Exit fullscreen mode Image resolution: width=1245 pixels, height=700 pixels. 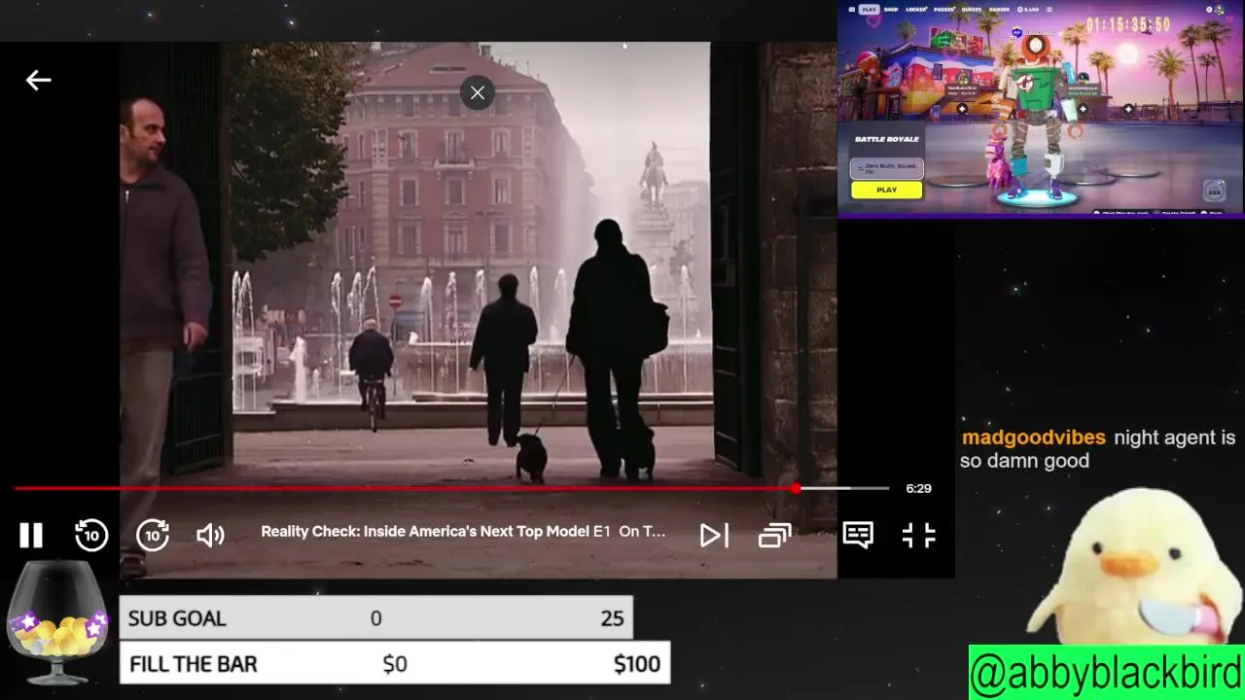click(918, 535)
